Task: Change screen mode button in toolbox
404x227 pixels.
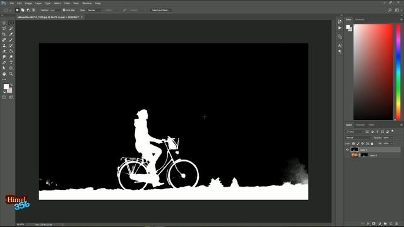Action: pyautogui.click(x=11, y=97)
